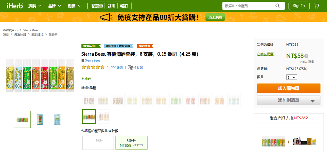The image size is (327, 152).
Task: Click the 有庫存 stock status text
Action: tap(86, 79)
